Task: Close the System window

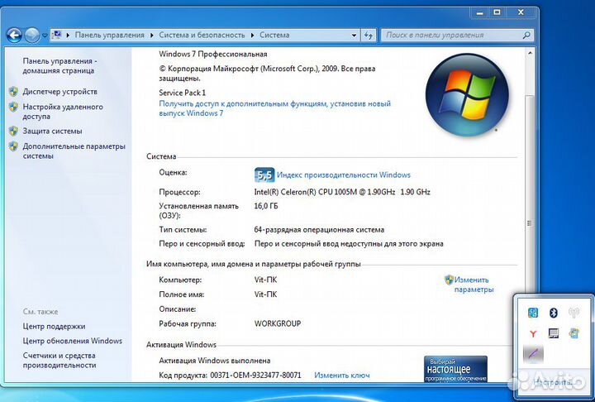Action: (x=521, y=12)
